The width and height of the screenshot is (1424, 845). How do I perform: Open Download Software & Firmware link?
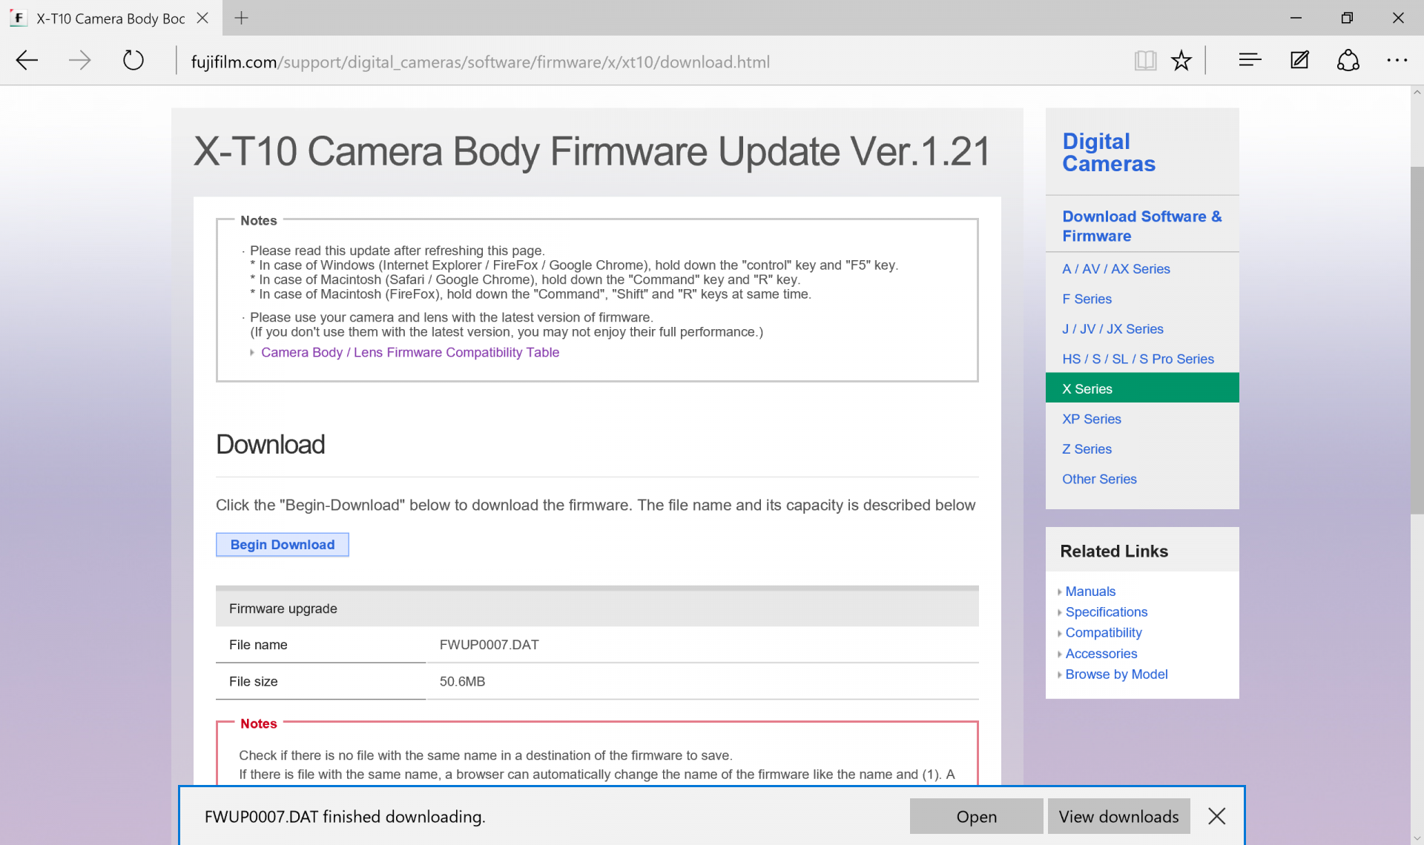tap(1141, 226)
